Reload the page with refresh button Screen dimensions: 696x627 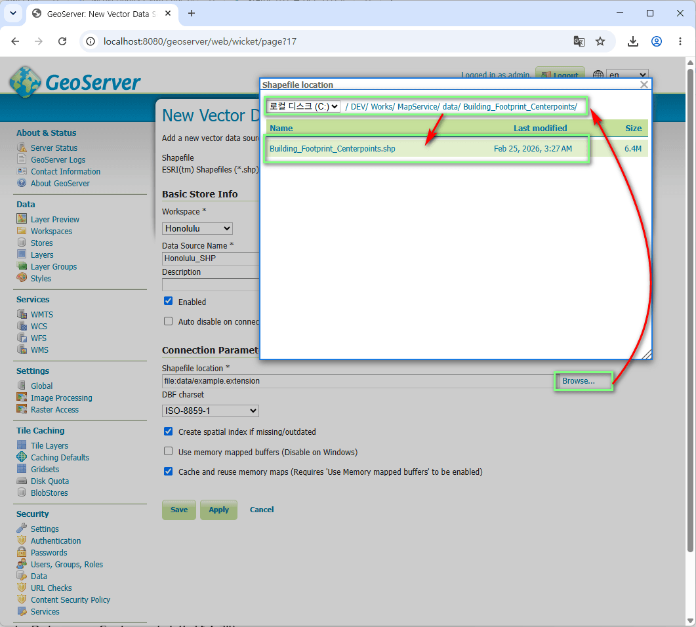[62, 41]
